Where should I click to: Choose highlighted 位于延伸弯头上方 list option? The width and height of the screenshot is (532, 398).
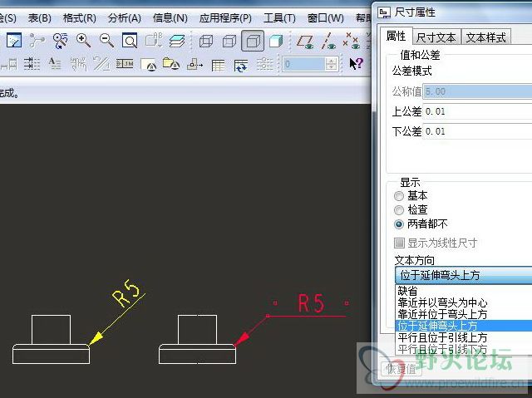coord(464,326)
